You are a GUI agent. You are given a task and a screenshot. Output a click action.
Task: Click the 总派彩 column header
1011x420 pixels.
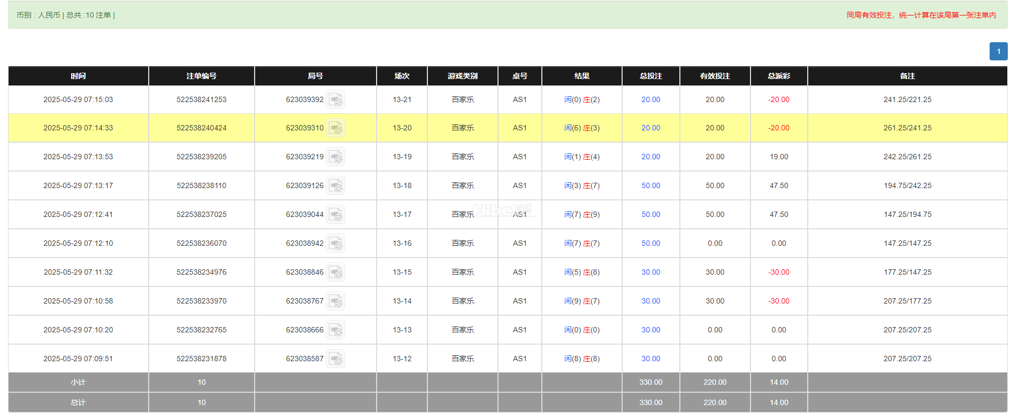pyautogui.click(x=779, y=76)
